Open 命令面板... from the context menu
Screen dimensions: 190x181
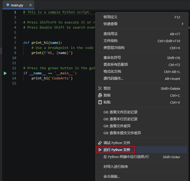tap(112, 176)
